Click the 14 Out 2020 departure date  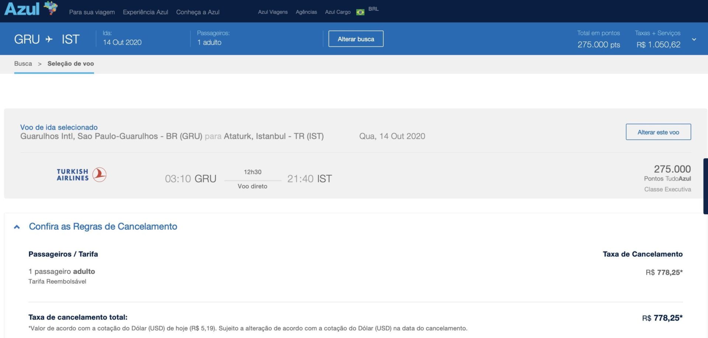point(122,42)
